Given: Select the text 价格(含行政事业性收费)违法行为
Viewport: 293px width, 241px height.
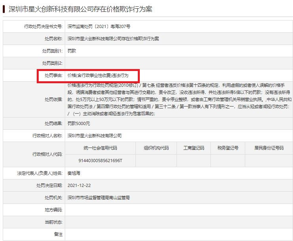Looking at the screenshot, I should tap(98, 75).
